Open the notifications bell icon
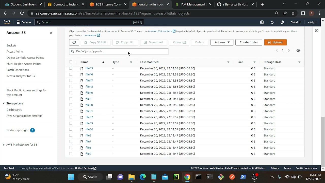 tap(272, 22)
